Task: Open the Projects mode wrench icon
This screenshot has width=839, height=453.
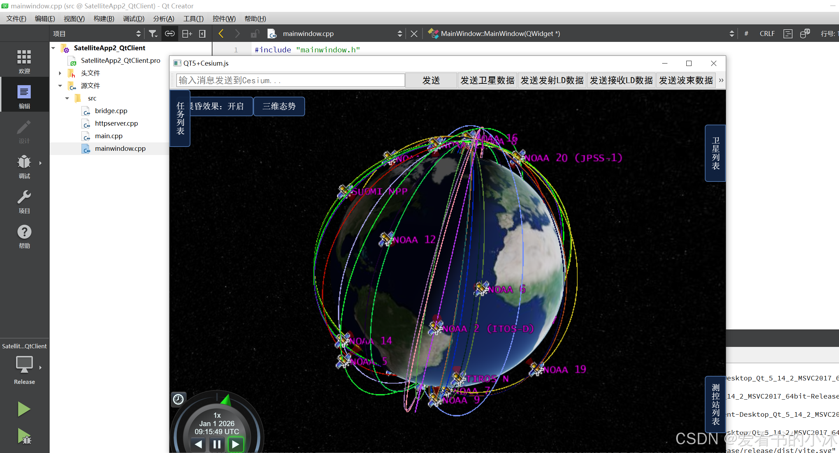Action: 24,197
